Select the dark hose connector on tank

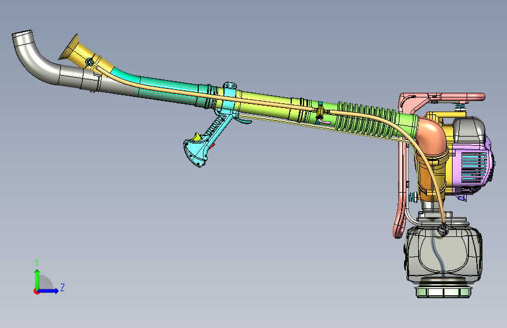[x=443, y=229]
